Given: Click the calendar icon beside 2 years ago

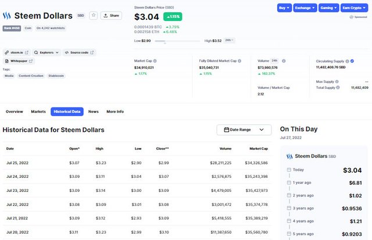Looking at the screenshot, I should 289,195.
